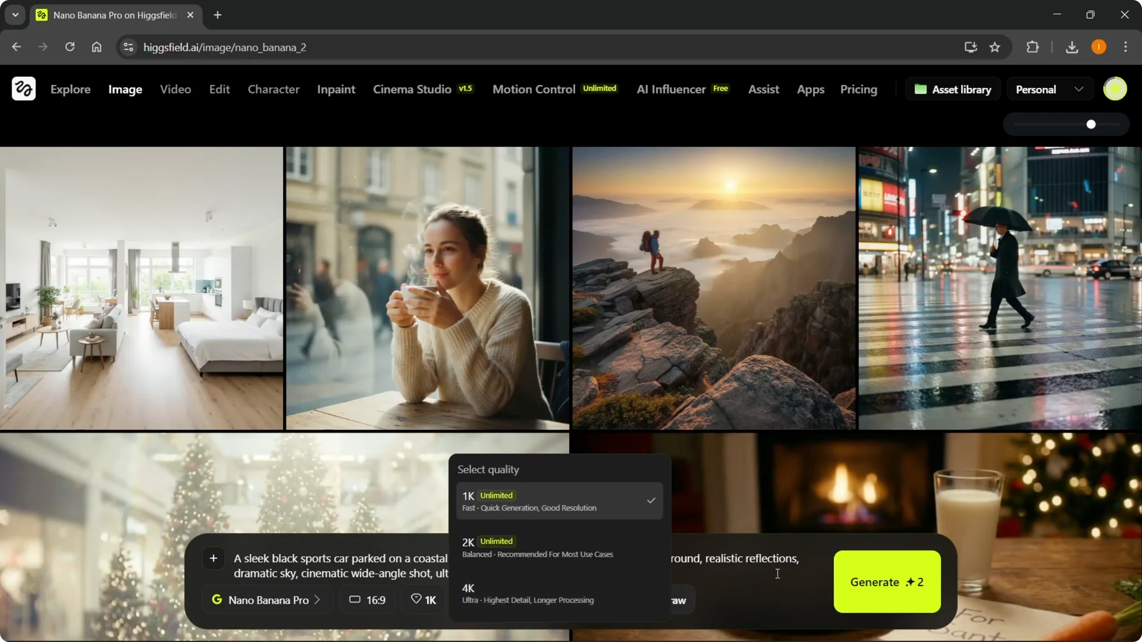Click the Generate button
The width and height of the screenshot is (1142, 642).
pyautogui.click(x=886, y=582)
